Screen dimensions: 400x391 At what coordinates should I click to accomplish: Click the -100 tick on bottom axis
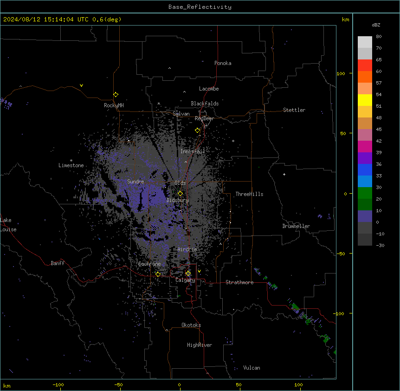(x=58, y=384)
